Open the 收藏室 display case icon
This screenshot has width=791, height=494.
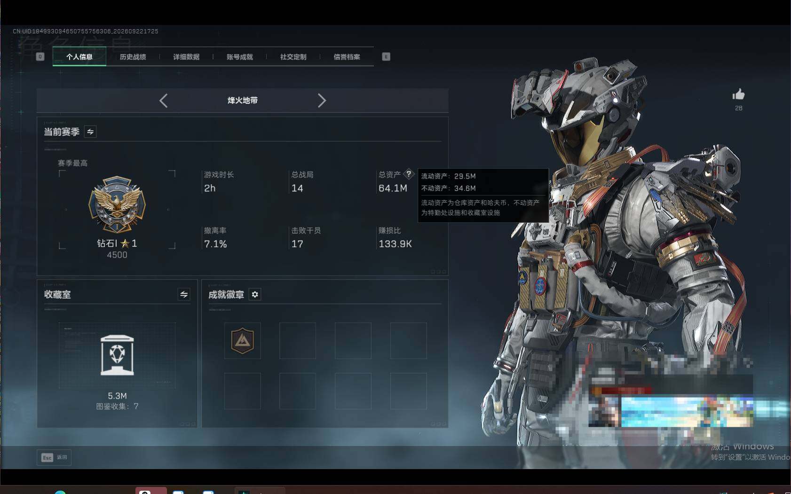pyautogui.click(x=117, y=355)
